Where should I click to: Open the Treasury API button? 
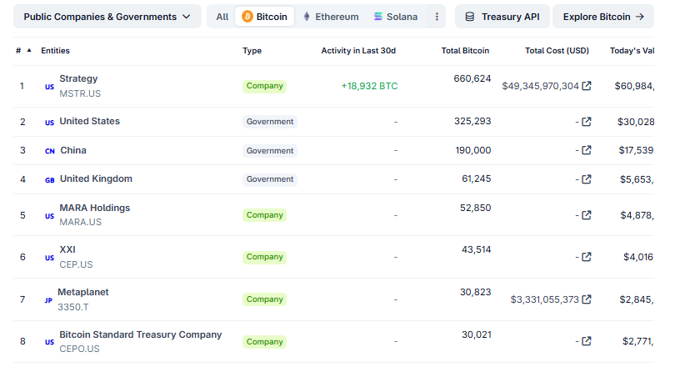(502, 17)
